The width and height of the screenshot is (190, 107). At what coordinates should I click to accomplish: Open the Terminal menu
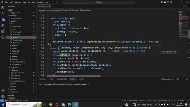click(40, 2)
